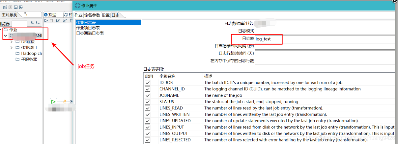This screenshot has width=398, height=144.
Task: Switch to the 日志 tab
Action: (x=116, y=15)
